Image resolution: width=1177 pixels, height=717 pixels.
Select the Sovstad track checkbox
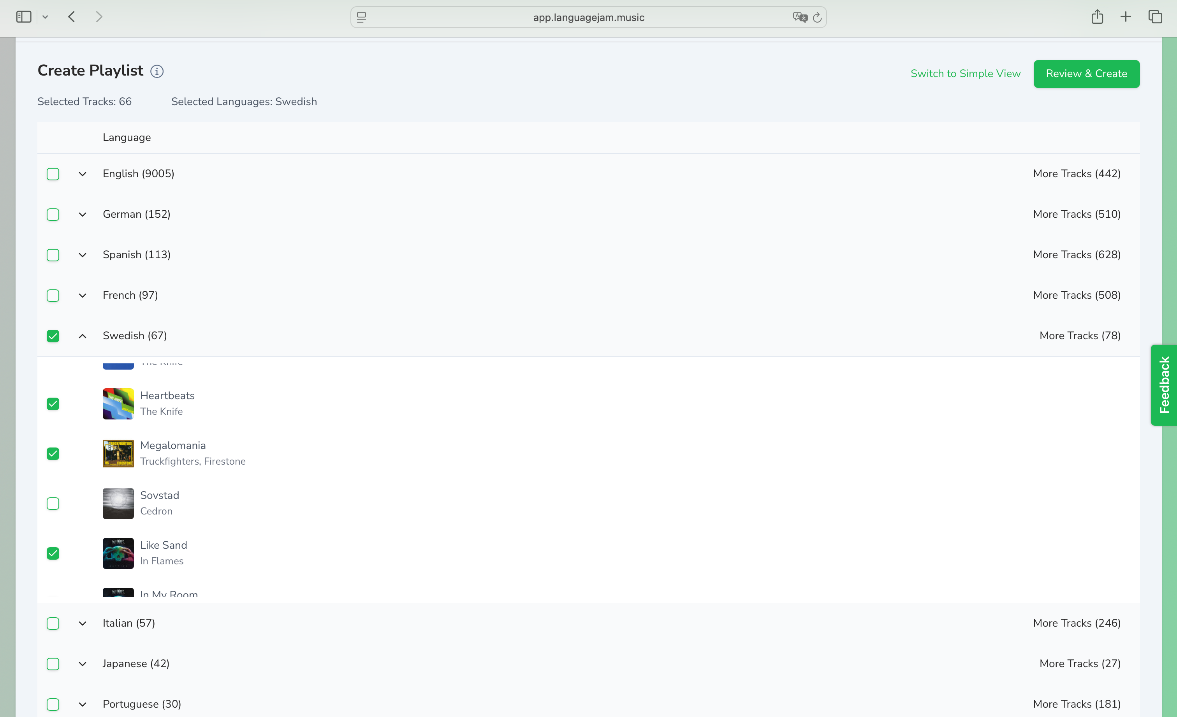tap(53, 504)
